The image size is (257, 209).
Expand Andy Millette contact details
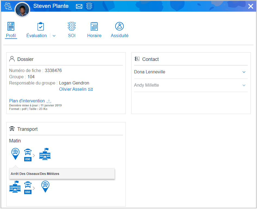point(244,85)
